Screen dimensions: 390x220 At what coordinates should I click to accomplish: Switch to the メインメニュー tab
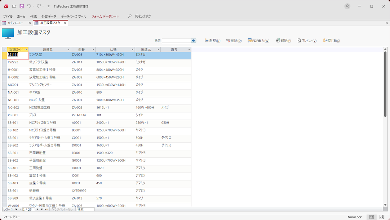pyautogui.click(x=15, y=23)
